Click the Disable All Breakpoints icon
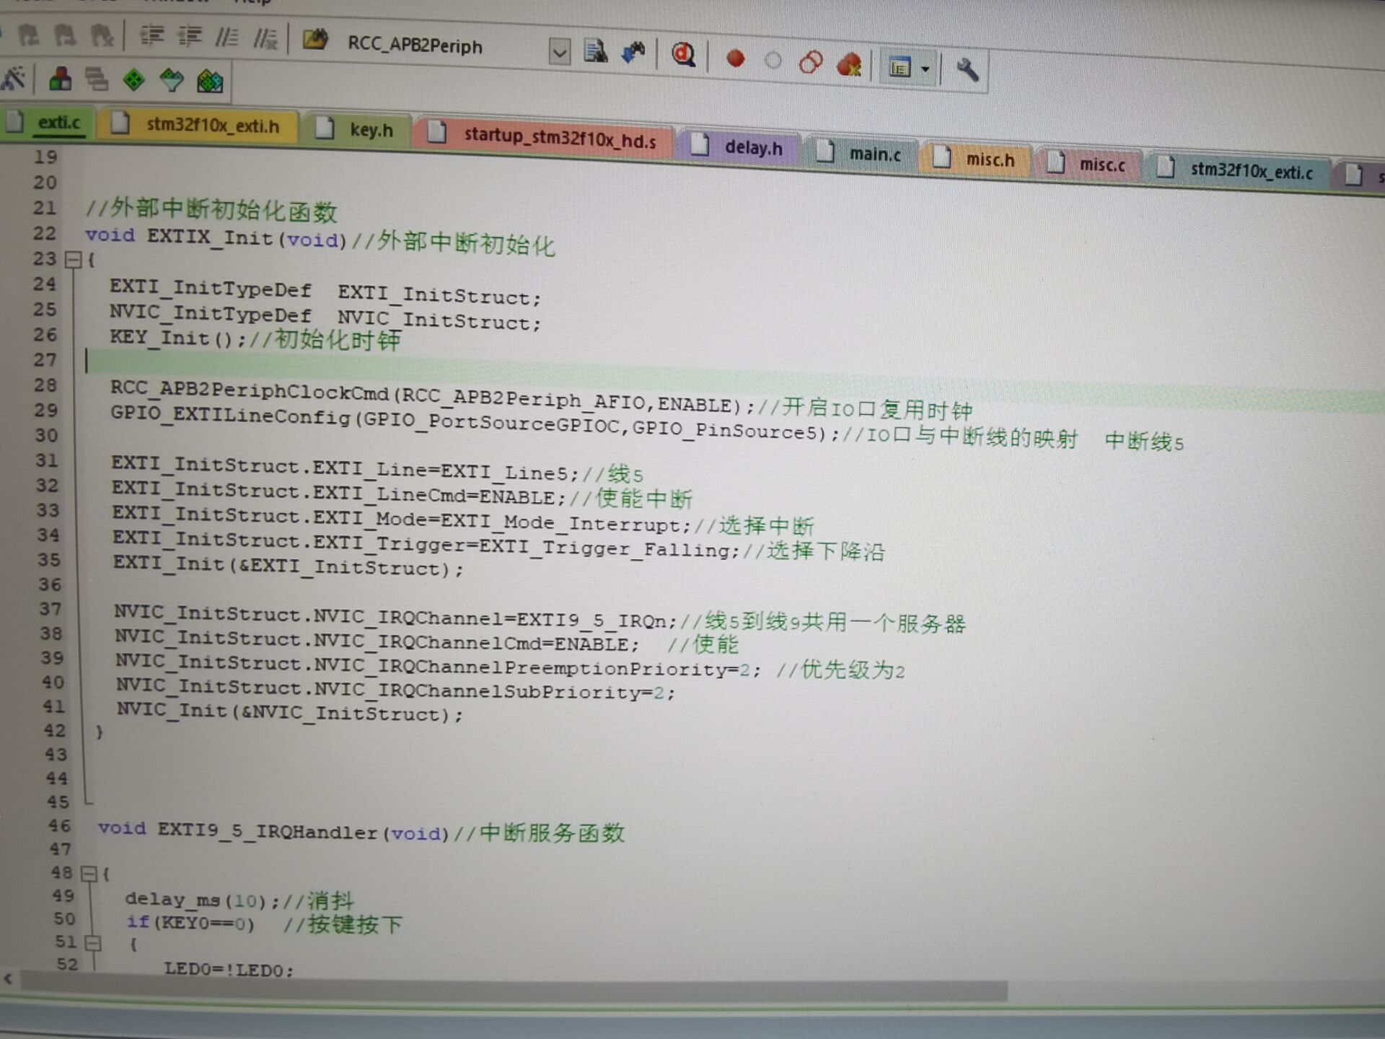Screen dimensions: 1385x1039 [x=811, y=63]
